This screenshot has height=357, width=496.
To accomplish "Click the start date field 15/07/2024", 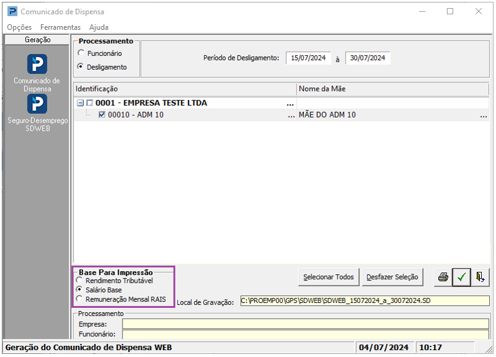I will 308,58.
